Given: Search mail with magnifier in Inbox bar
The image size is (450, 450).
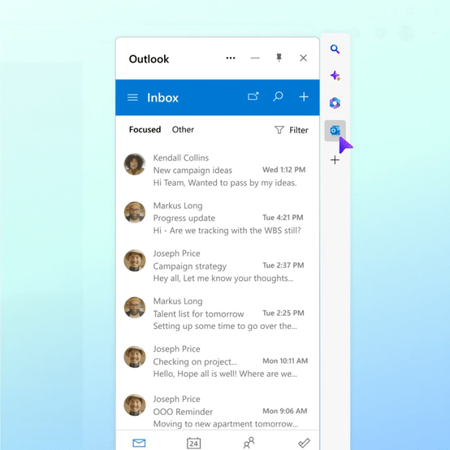Looking at the screenshot, I should [278, 97].
